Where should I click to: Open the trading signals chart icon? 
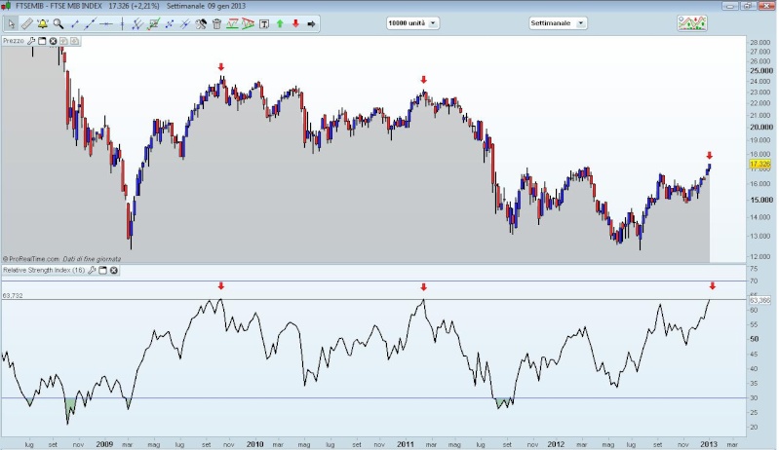(x=692, y=22)
